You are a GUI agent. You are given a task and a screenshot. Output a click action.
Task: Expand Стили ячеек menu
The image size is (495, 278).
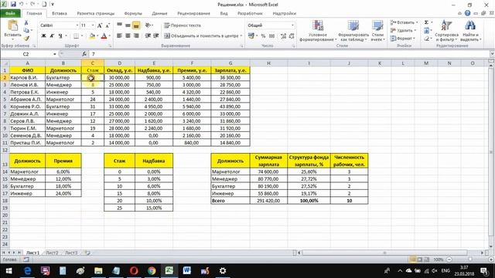[377, 31]
